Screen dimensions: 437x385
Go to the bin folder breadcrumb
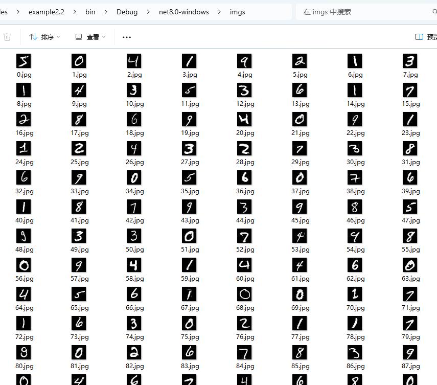[90, 12]
